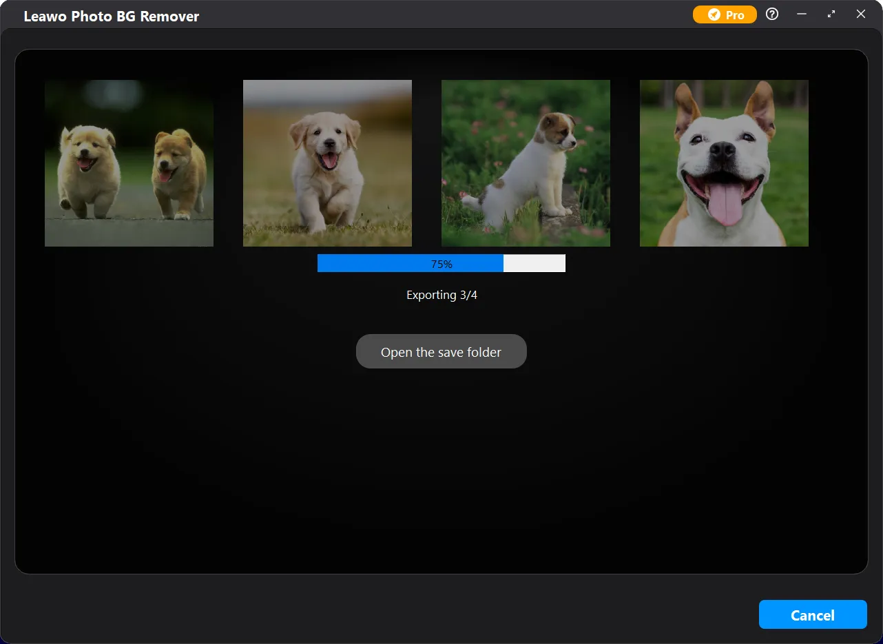Viewport: 883px width, 644px height.
Task: Select the two running puppies thumbnail
Action: point(129,163)
